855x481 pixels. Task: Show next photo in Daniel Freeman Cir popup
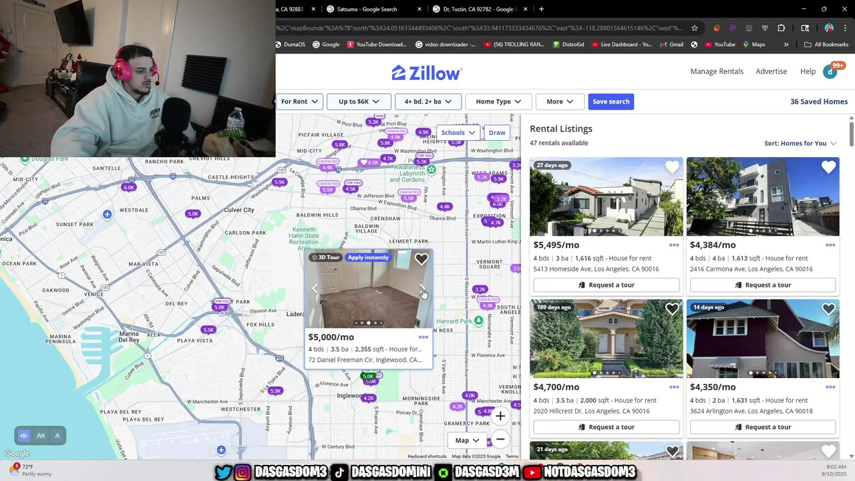pos(422,289)
